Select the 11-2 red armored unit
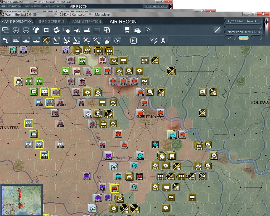This screenshot has height=216, width=270. 124,145
